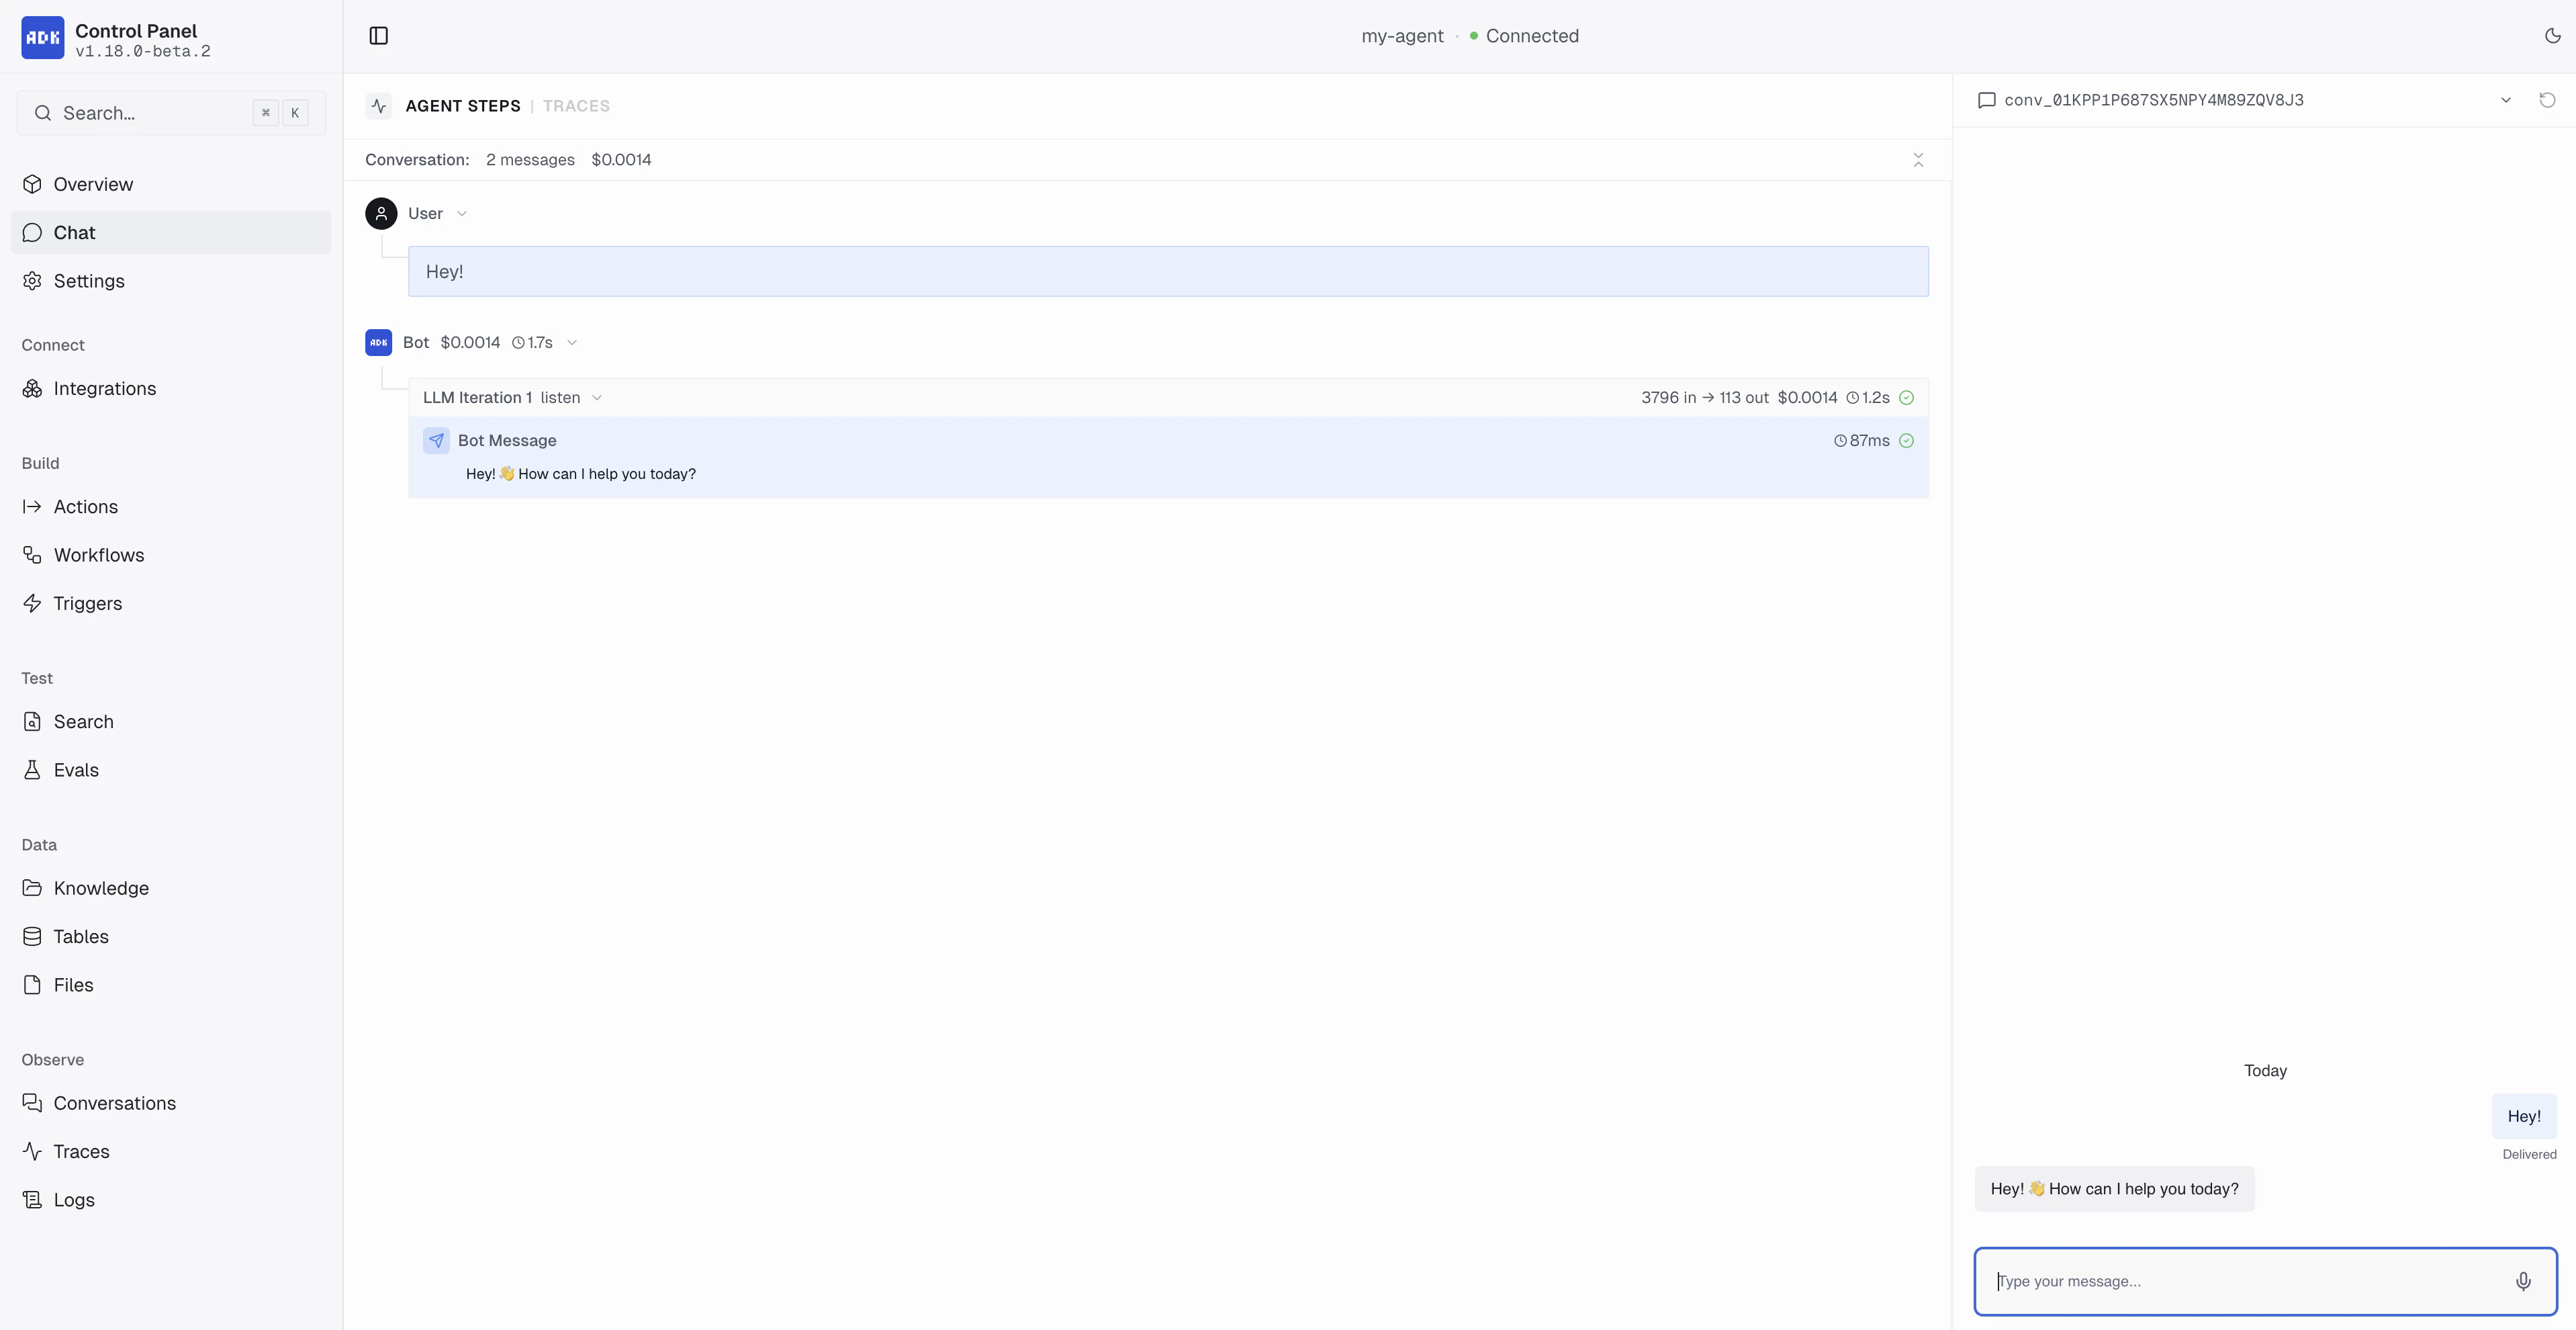
Task: Open the Triggers section
Action: (87, 603)
